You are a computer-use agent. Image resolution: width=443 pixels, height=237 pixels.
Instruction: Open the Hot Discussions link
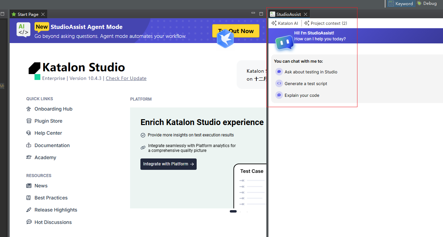click(53, 222)
